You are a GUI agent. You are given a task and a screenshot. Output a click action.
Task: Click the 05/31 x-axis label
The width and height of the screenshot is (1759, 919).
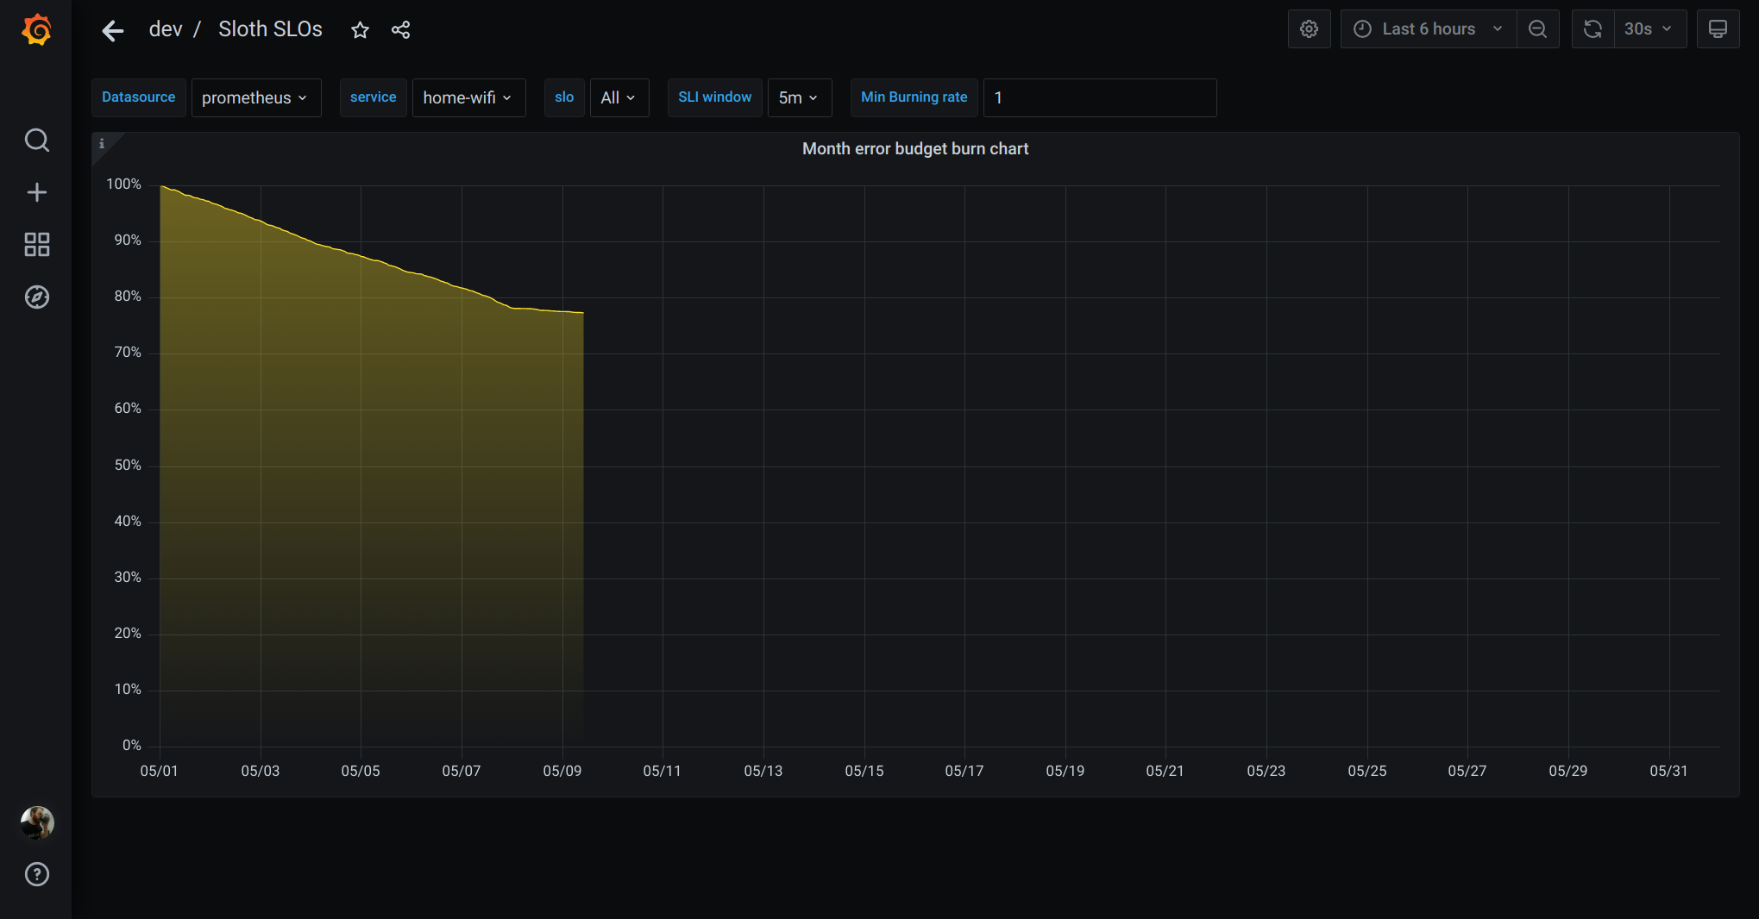[x=1668, y=771]
